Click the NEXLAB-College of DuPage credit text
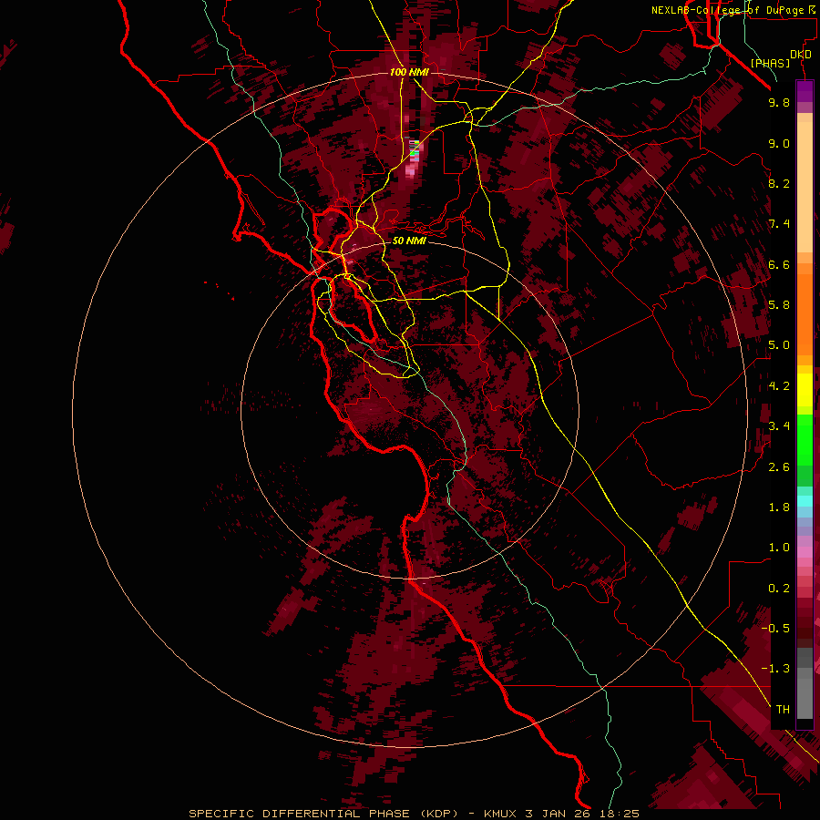The image size is (820, 820). click(x=733, y=10)
